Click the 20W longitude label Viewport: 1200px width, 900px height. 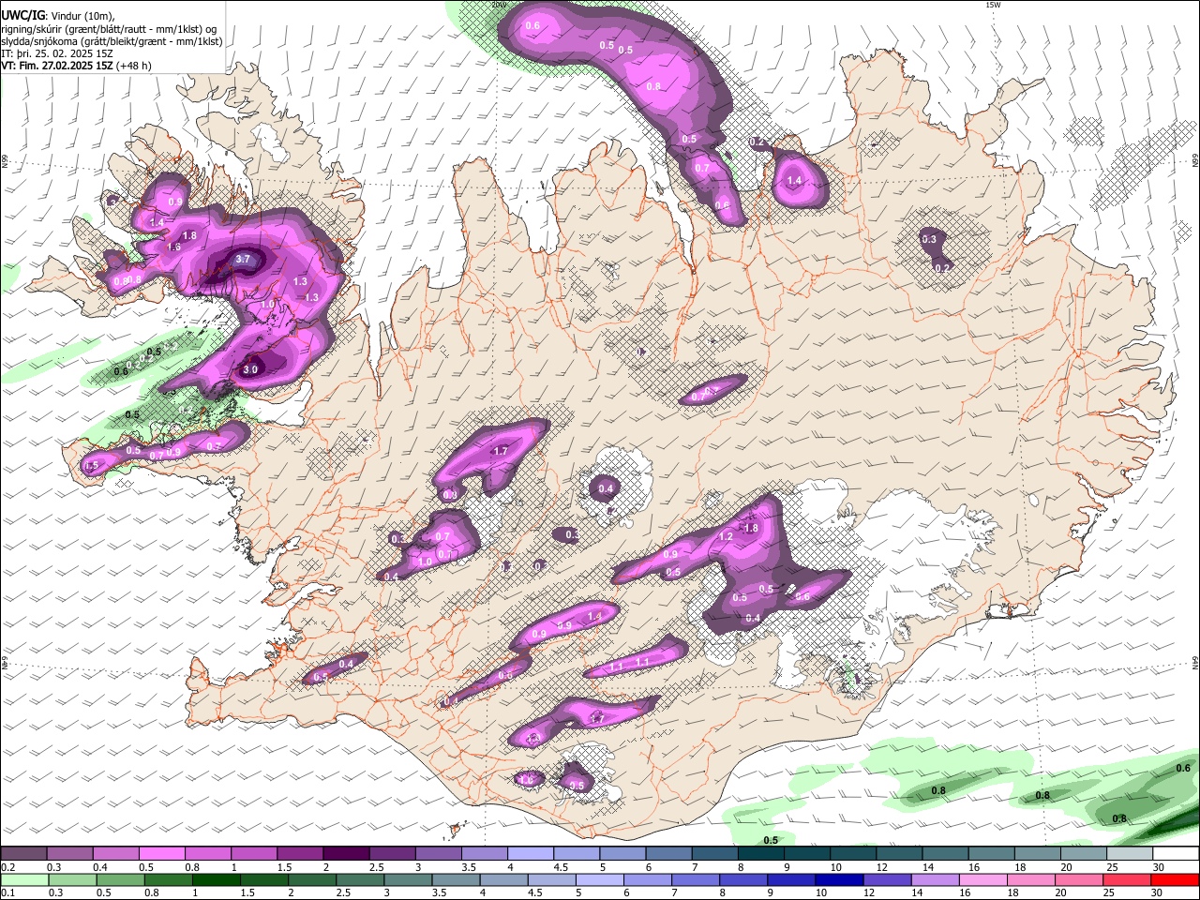(499, 5)
